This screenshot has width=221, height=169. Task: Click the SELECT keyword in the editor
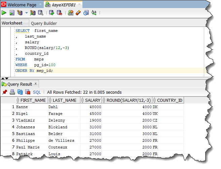click(23, 31)
